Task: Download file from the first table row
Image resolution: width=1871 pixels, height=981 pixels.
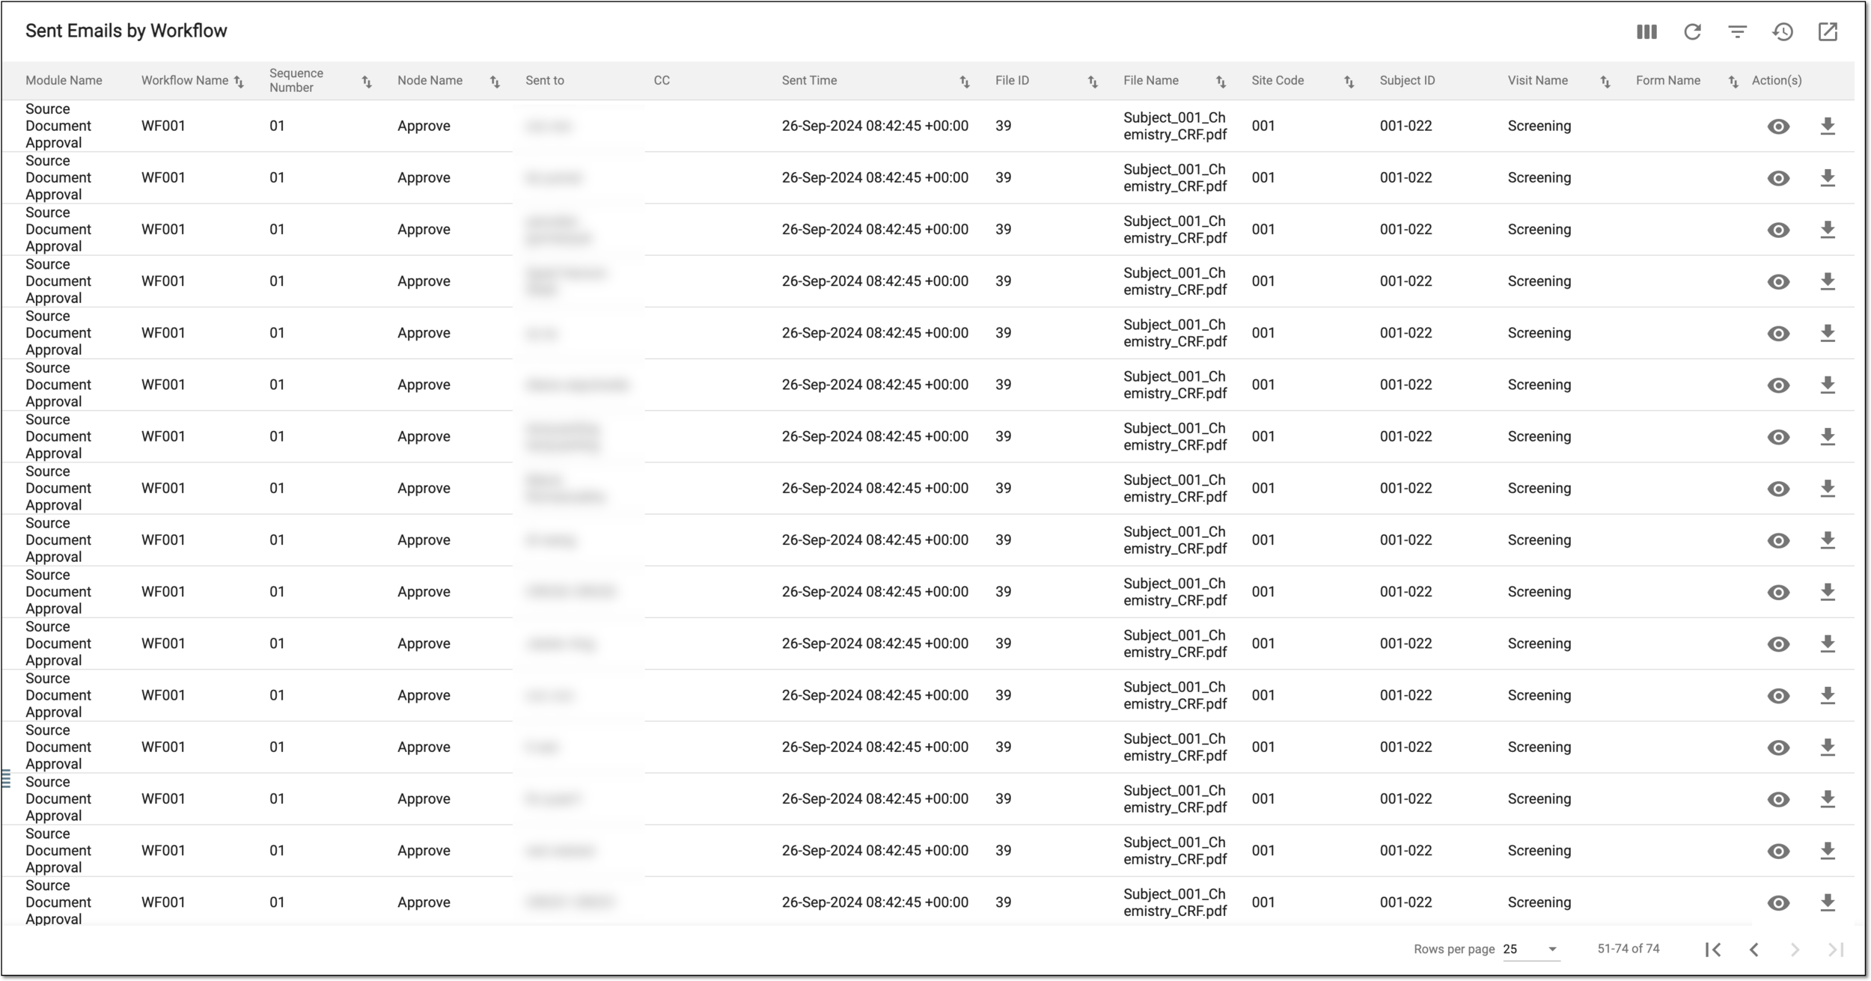Action: pyautogui.click(x=1828, y=126)
